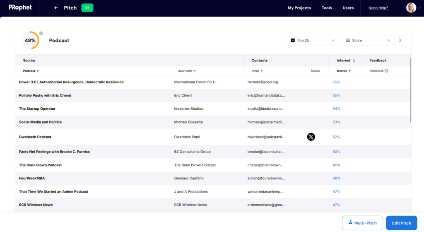Click the 54% interest score for Startup Operator

tap(336, 109)
